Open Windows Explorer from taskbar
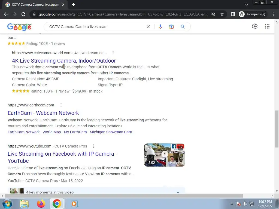 pos(24,204)
